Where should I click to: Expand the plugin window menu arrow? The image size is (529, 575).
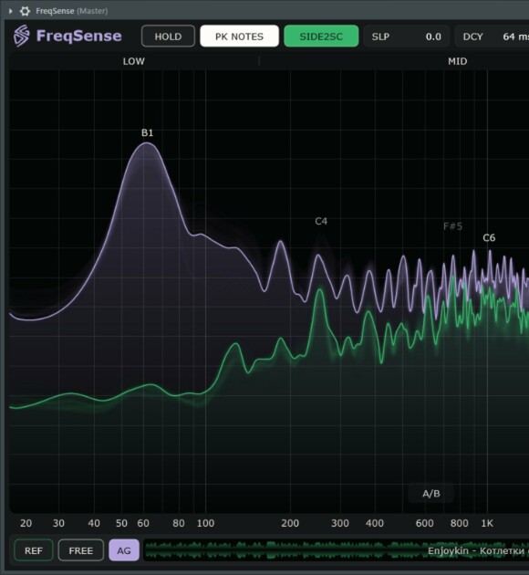[11, 11]
